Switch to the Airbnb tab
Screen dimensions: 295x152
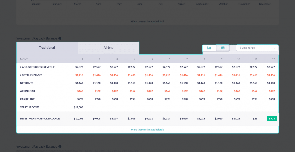coord(108,48)
